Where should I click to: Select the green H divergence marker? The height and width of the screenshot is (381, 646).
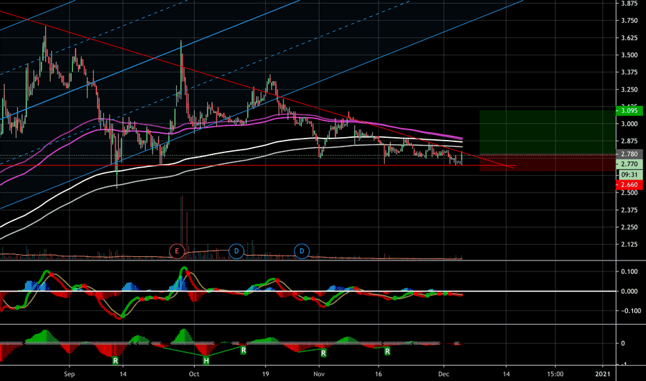pyautogui.click(x=206, y=361)
